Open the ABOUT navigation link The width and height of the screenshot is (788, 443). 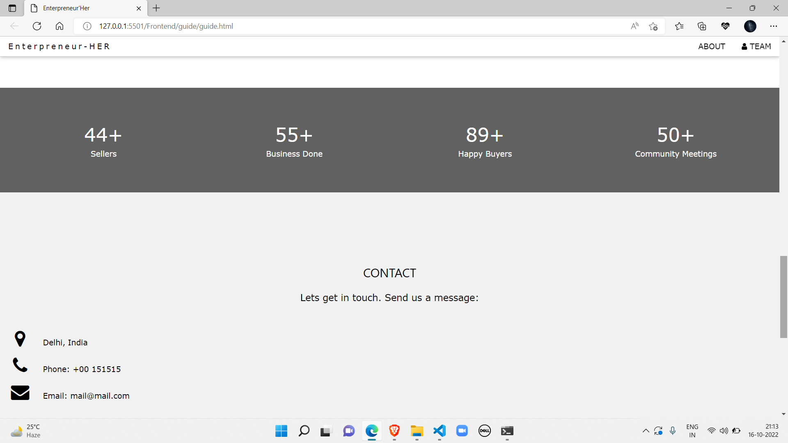coord(711,46)
